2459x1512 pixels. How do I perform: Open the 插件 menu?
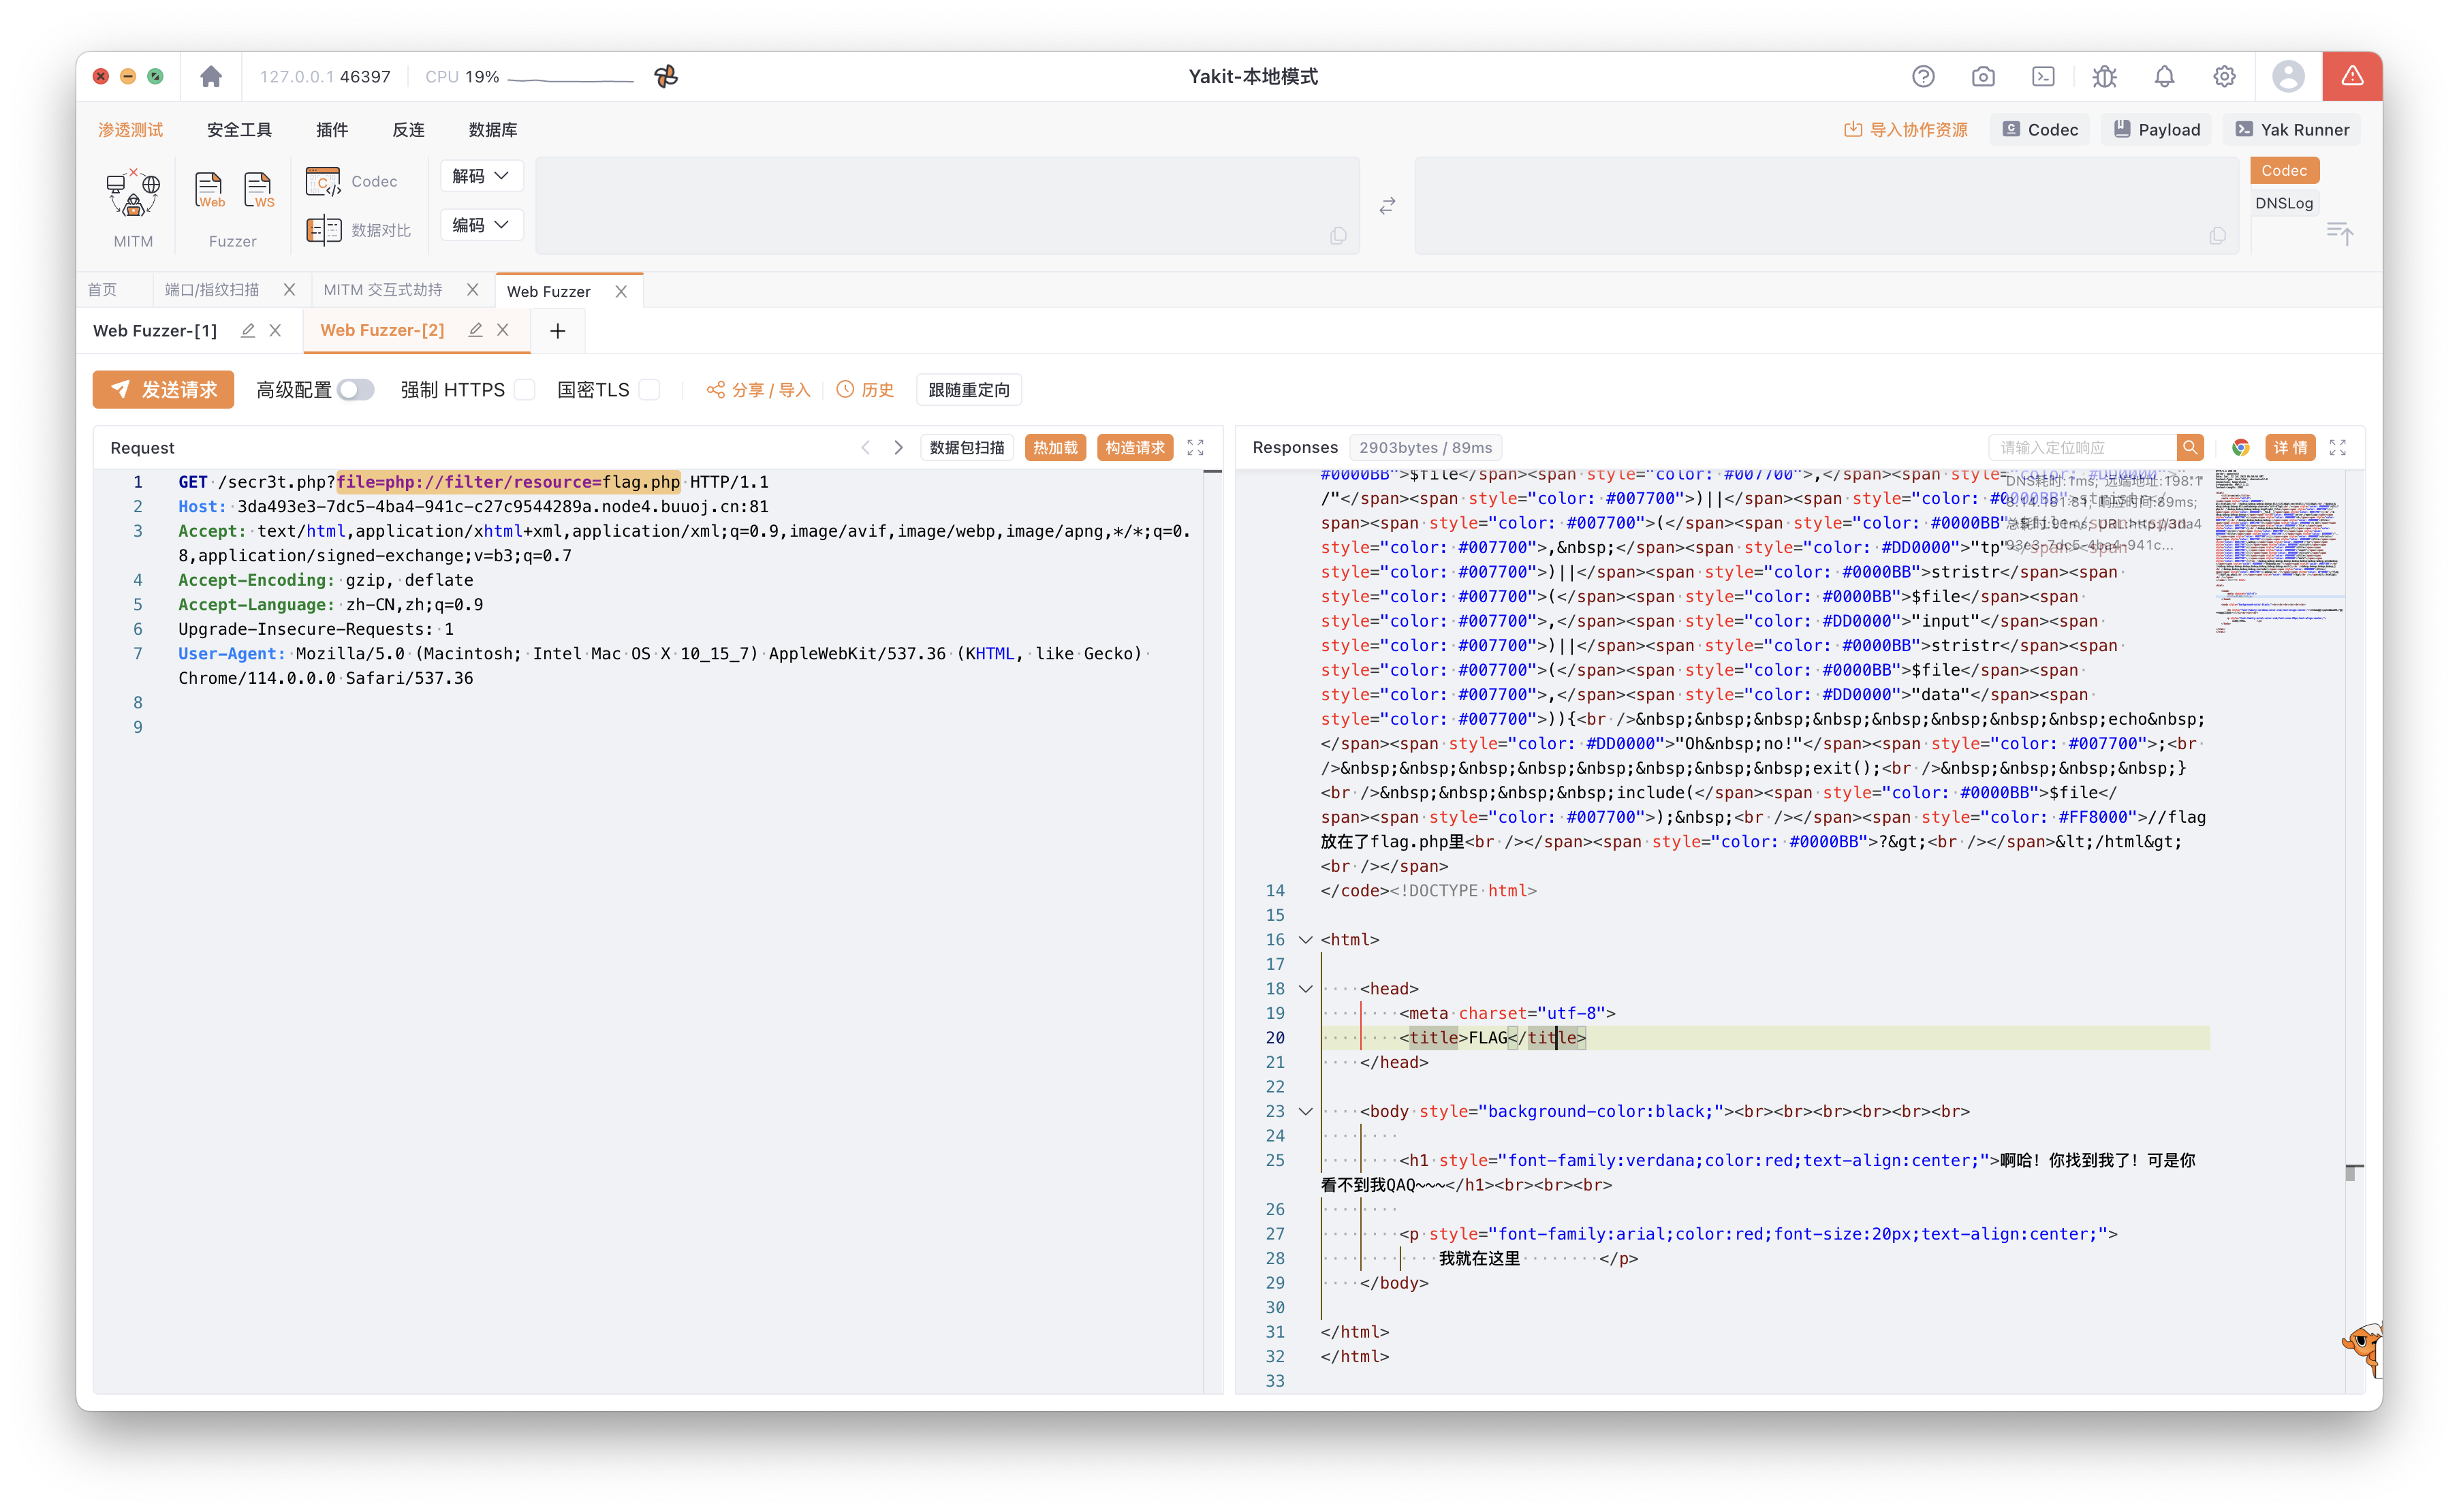(332, 130)
